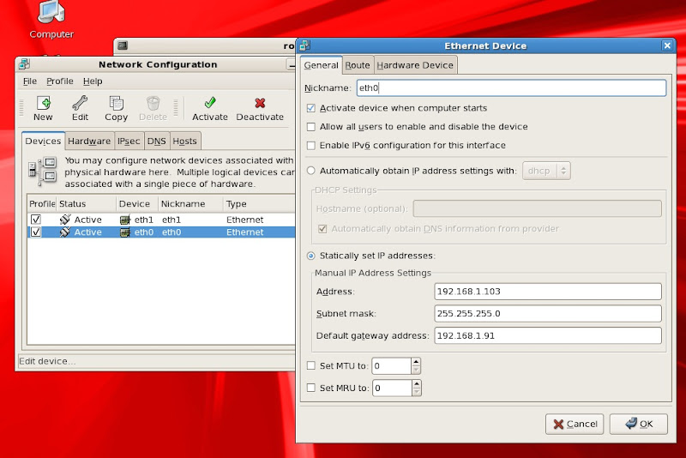Click the Subnet mask field
Screen dimensions: 686x458
(548, 313)
